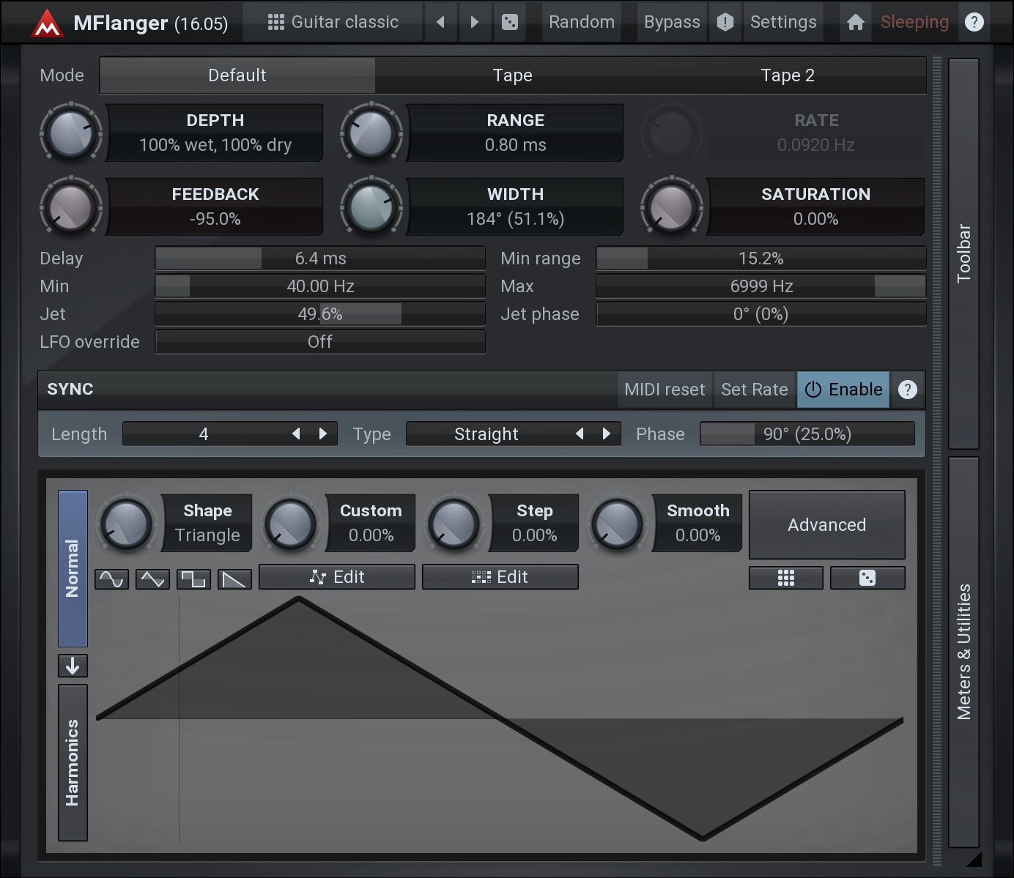Viewport: 1014px width, 878px height.
Task: Click the Advanced button
Action: [827, 525]
